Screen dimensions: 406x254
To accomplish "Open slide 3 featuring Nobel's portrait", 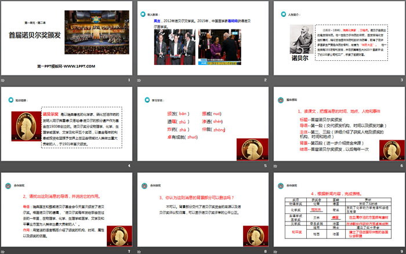I will pos(338,38).
